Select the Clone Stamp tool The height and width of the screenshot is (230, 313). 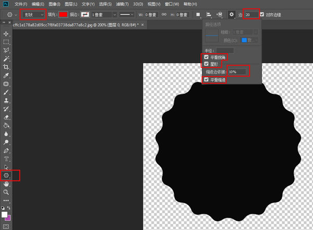6,101
